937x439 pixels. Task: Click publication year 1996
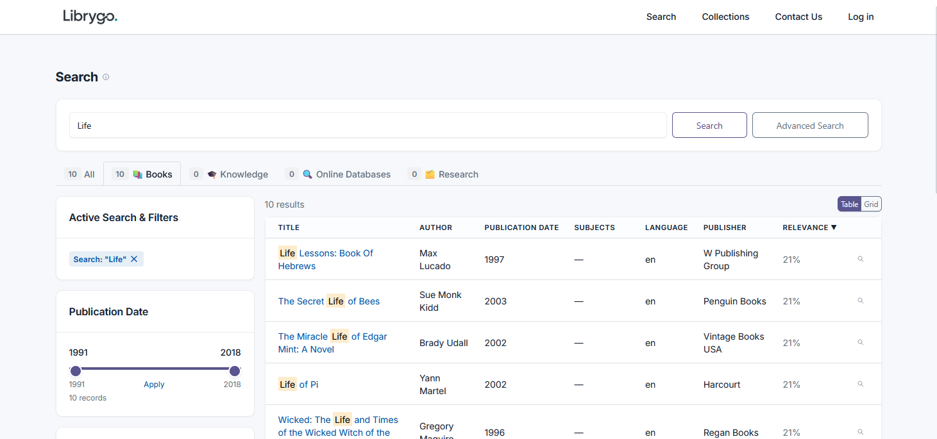pos(494,433)
